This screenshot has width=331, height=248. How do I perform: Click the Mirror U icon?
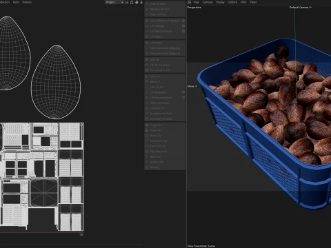pyautogui.click(x=147, y=76)
